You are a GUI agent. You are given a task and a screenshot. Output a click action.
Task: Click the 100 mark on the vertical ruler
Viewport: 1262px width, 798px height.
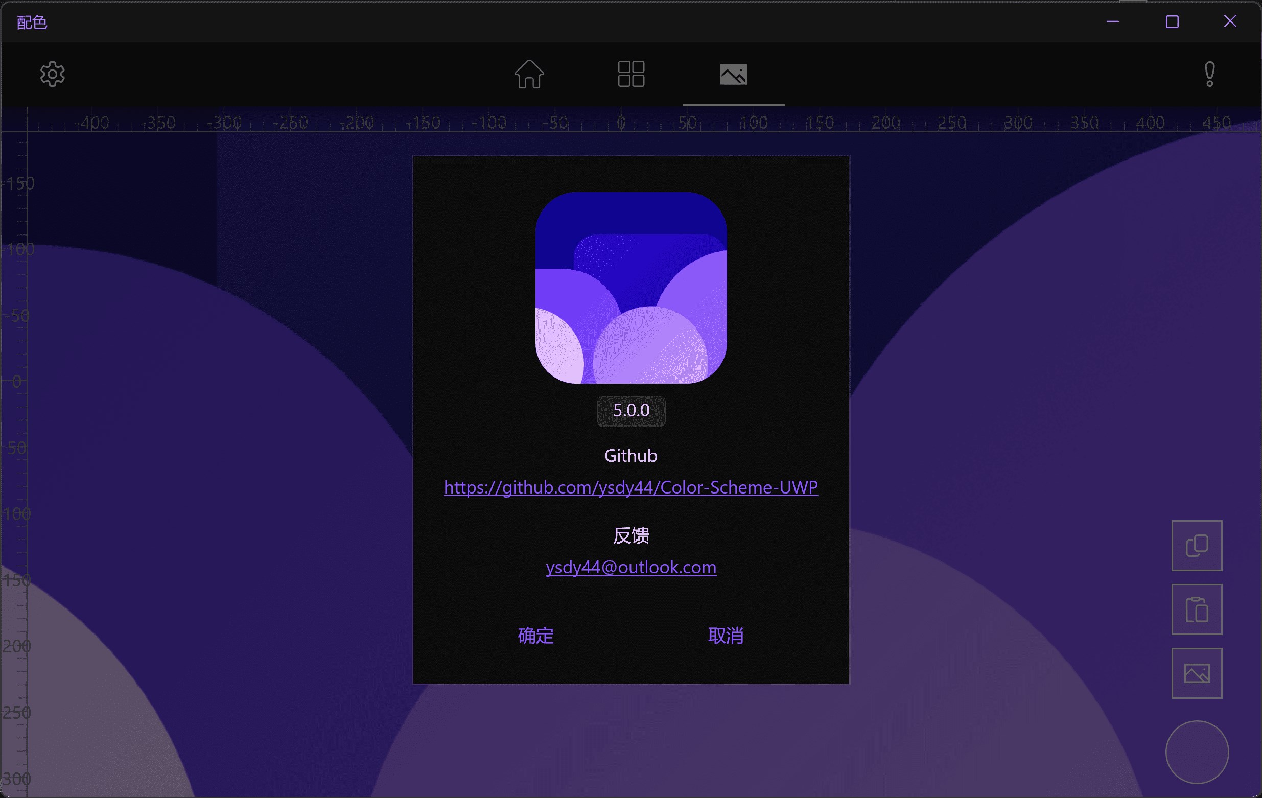tap(17, 514)
